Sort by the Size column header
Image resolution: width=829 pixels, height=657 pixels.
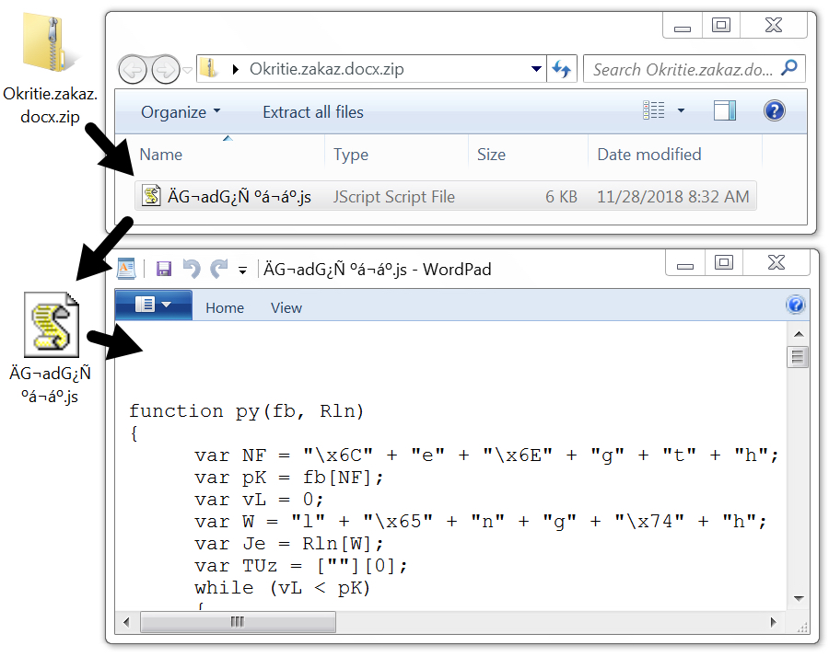[491, 155]
